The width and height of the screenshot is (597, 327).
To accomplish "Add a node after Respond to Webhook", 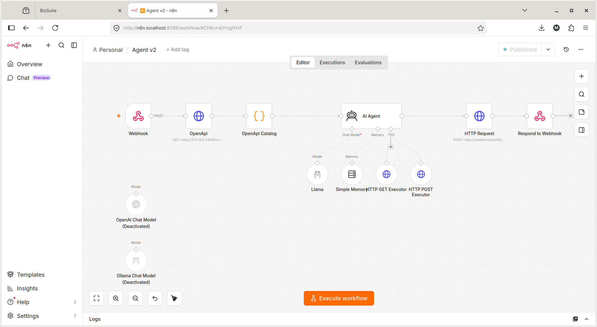I will pyautogui.click(x=570, y=116).
